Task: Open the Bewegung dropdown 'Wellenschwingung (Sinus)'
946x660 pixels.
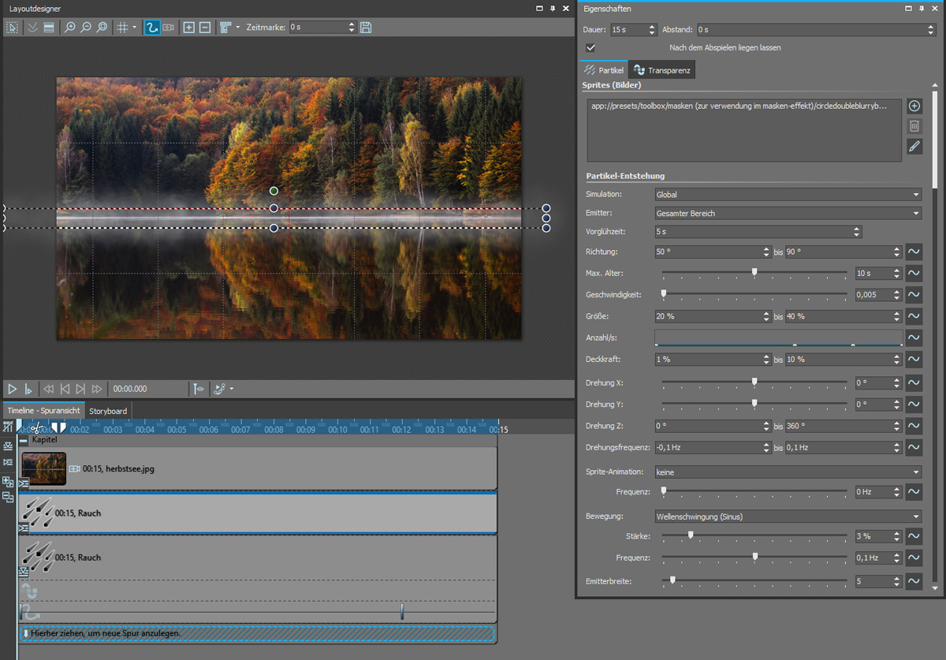Action: point(788,517)
